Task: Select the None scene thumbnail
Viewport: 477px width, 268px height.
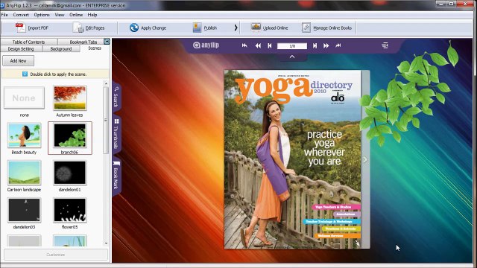Action: click(24, 98)
